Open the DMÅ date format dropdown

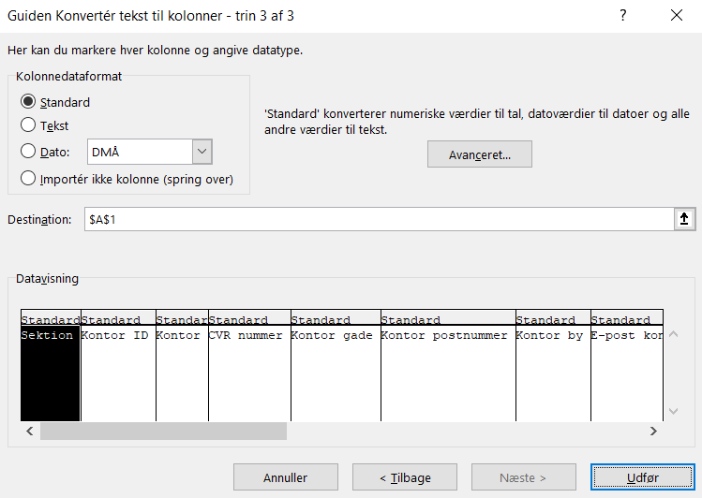(202, 152)
